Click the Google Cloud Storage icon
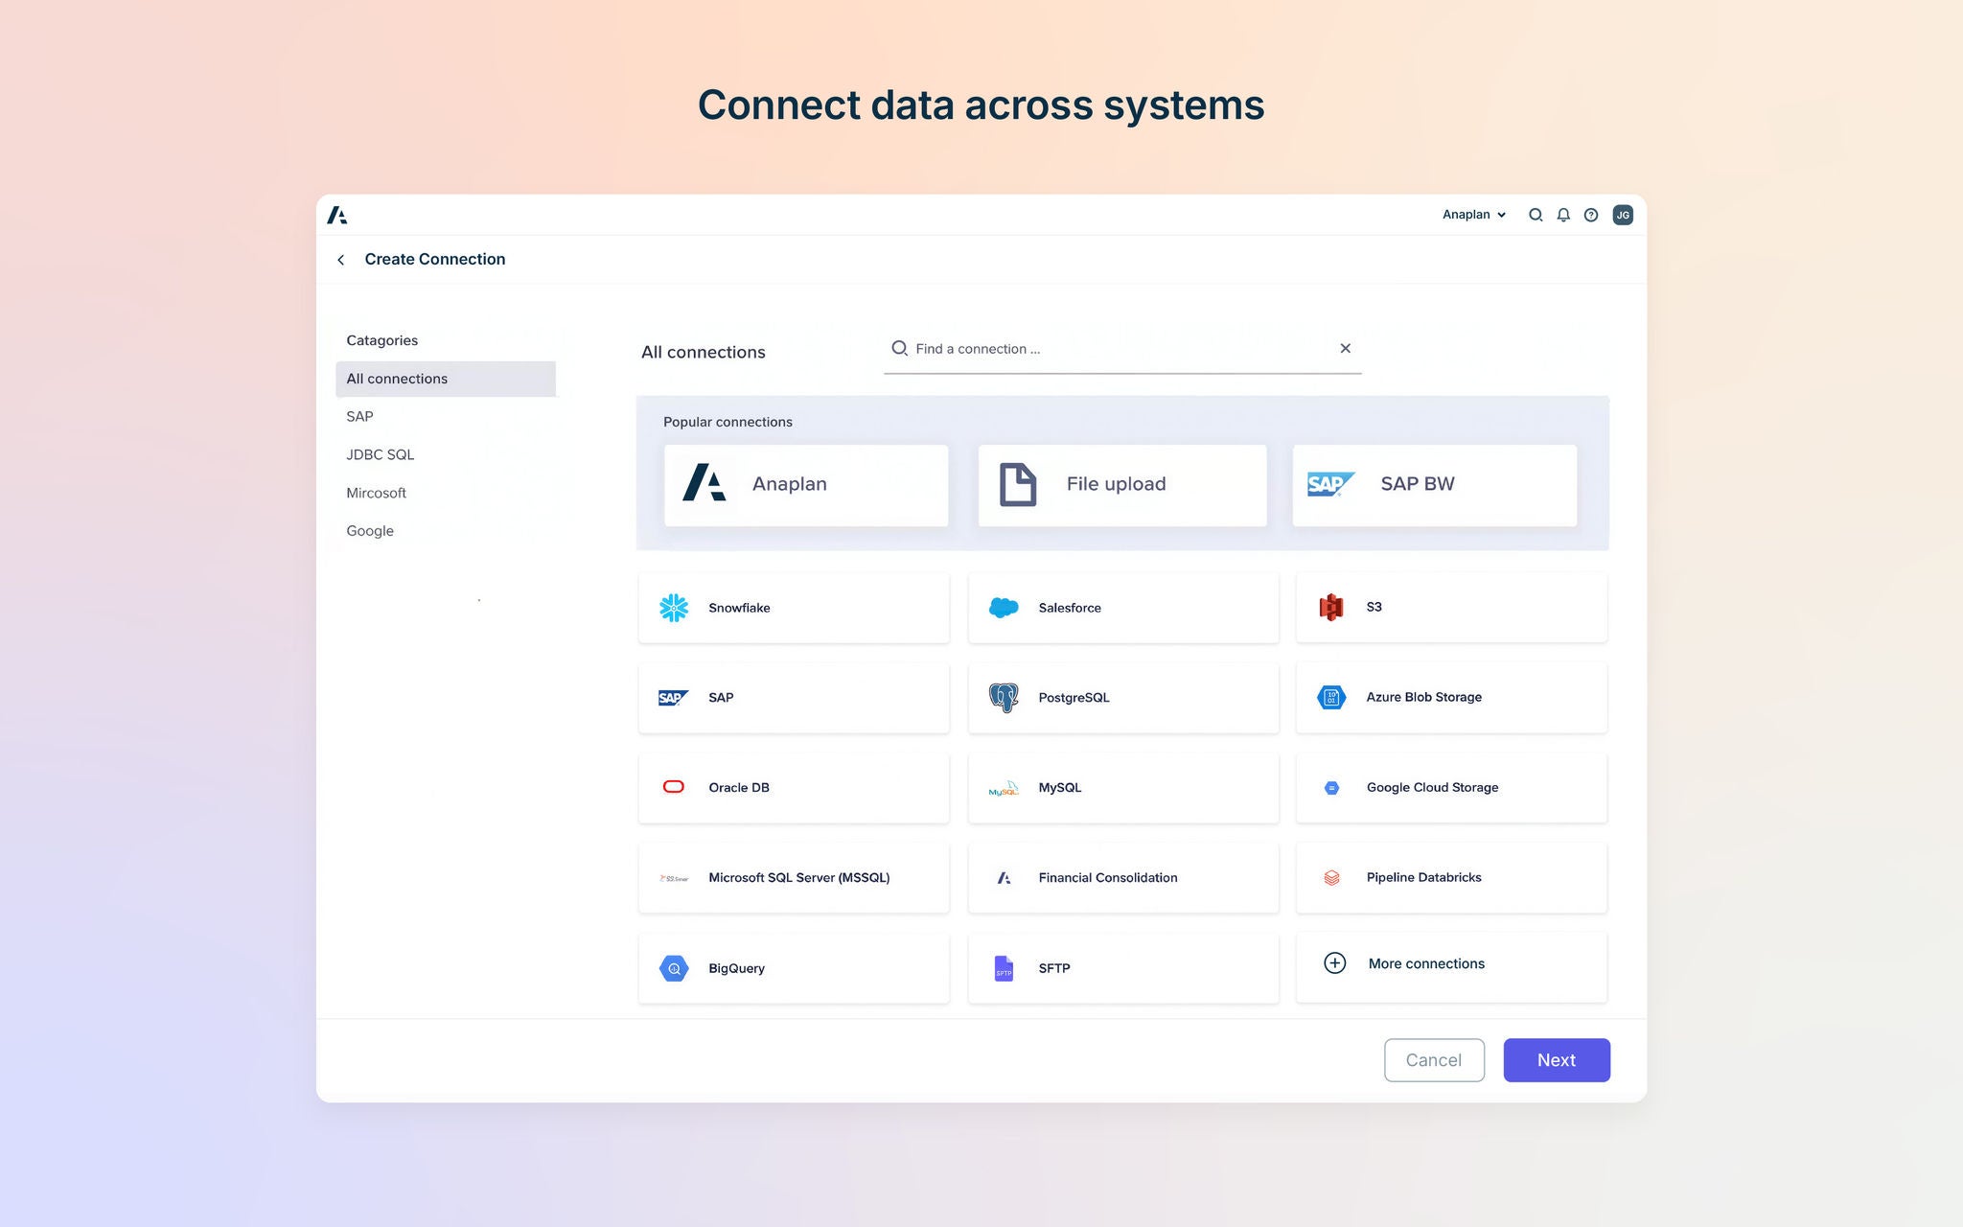Viewport: 1963px width, 1227px height. pyautogui.click(x=1331, y=788)
